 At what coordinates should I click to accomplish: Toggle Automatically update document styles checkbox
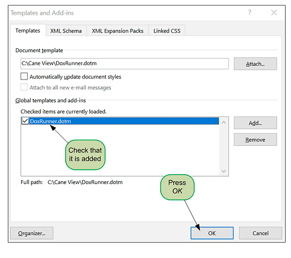tap(24, 76)
